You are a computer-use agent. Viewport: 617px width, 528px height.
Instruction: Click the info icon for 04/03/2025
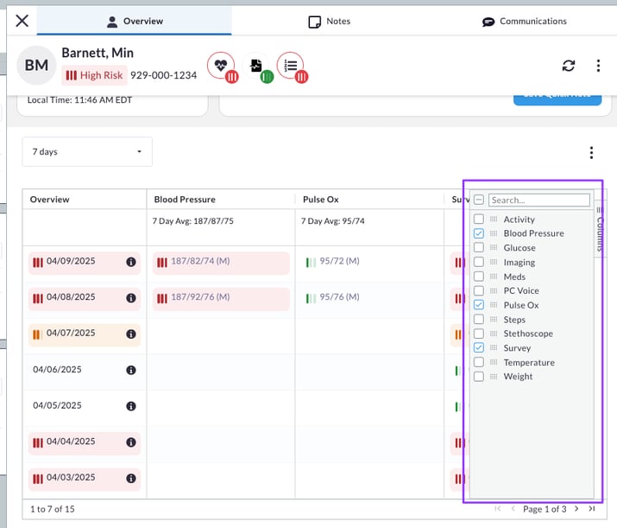click(131, 479)
